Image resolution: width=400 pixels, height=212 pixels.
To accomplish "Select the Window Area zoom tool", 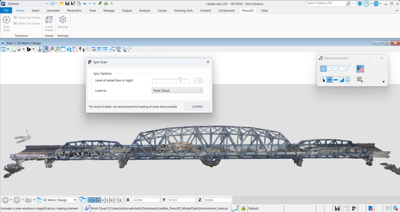I will pyautogui.click(x=57, y=49).
